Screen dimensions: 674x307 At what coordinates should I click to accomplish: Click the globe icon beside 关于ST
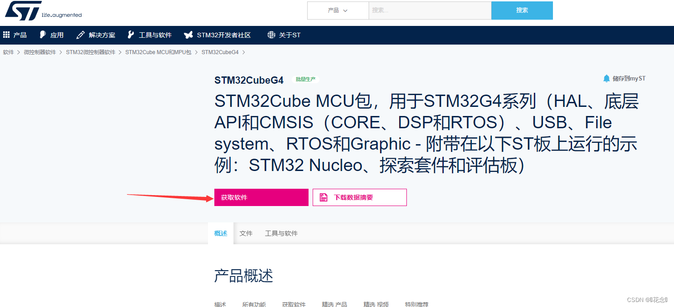(271, 35)
